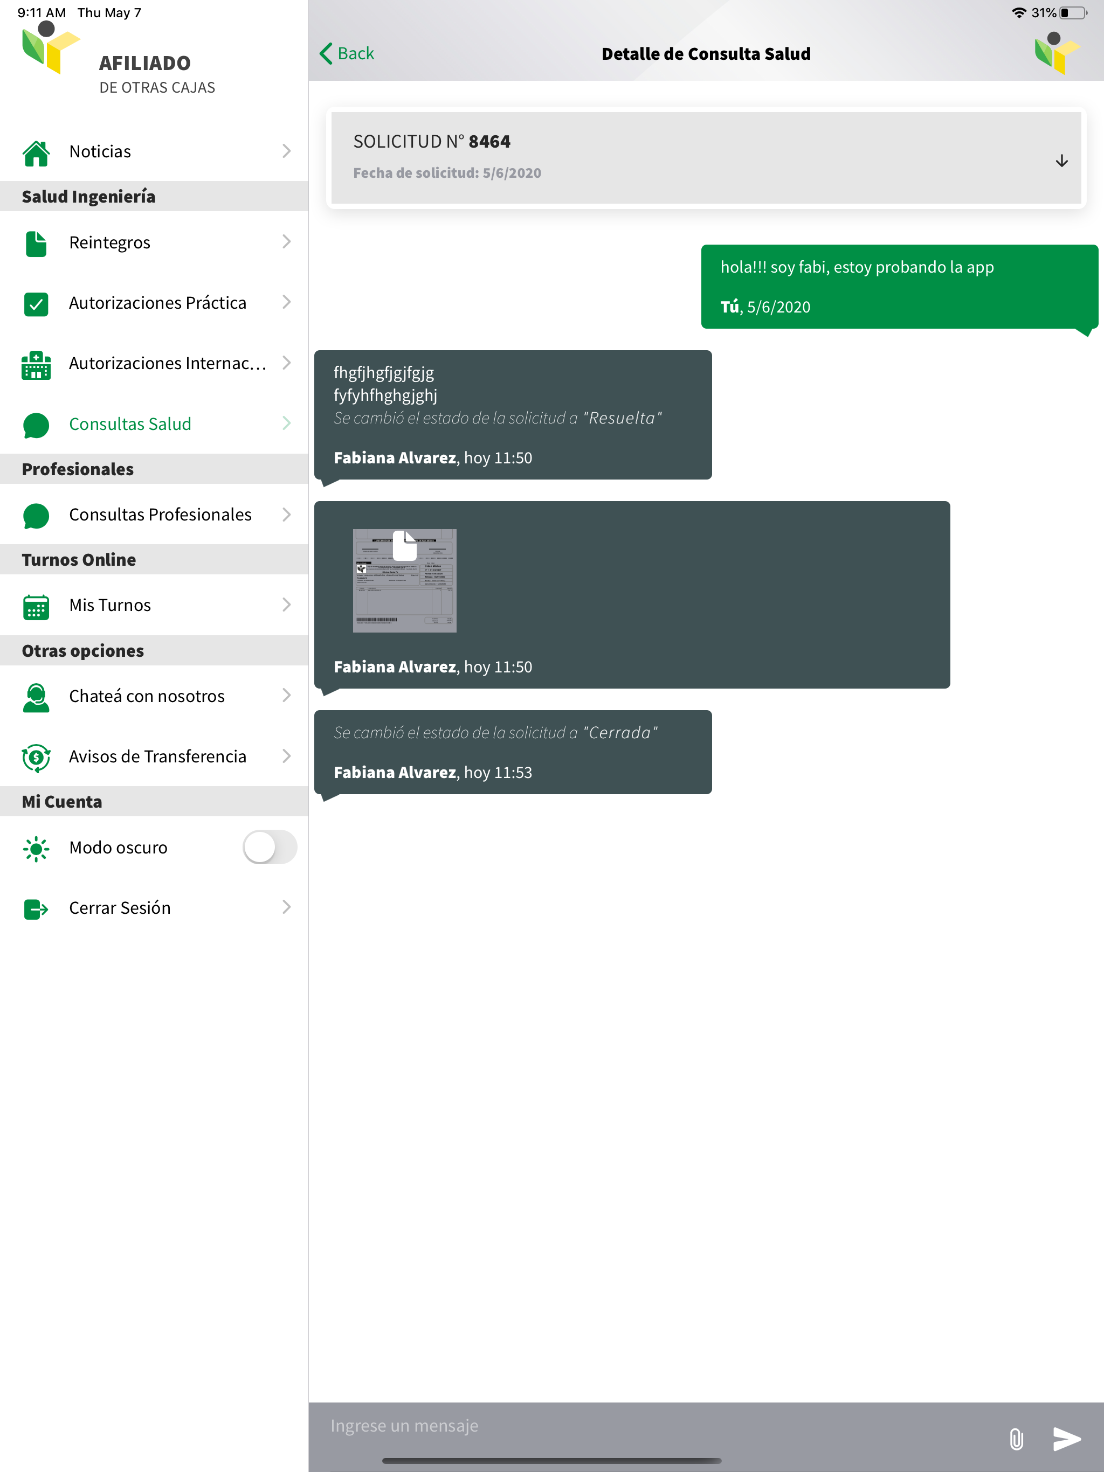
Task: Open Autorizaciones Internac label
Action: tap(168, 363)
